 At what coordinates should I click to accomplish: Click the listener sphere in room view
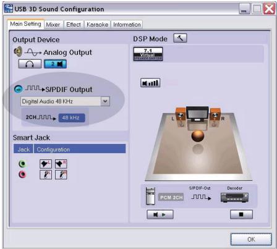pyautogui.click(x=198, y=136)
